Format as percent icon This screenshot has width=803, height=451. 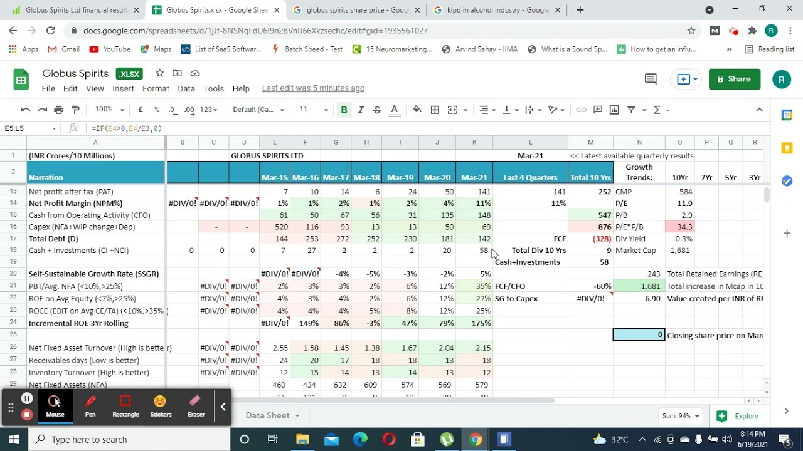pos(157,110)
